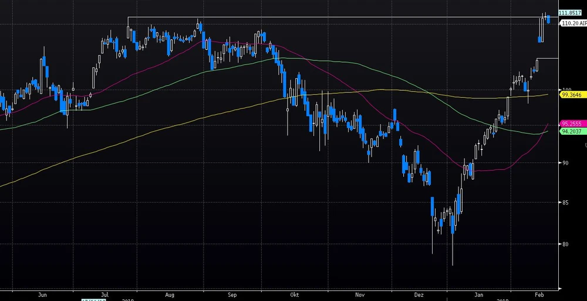This screenshot has height=301, width=587.
Task: Select the tall white February gap-up candlestick
Action: click(544, 28)
